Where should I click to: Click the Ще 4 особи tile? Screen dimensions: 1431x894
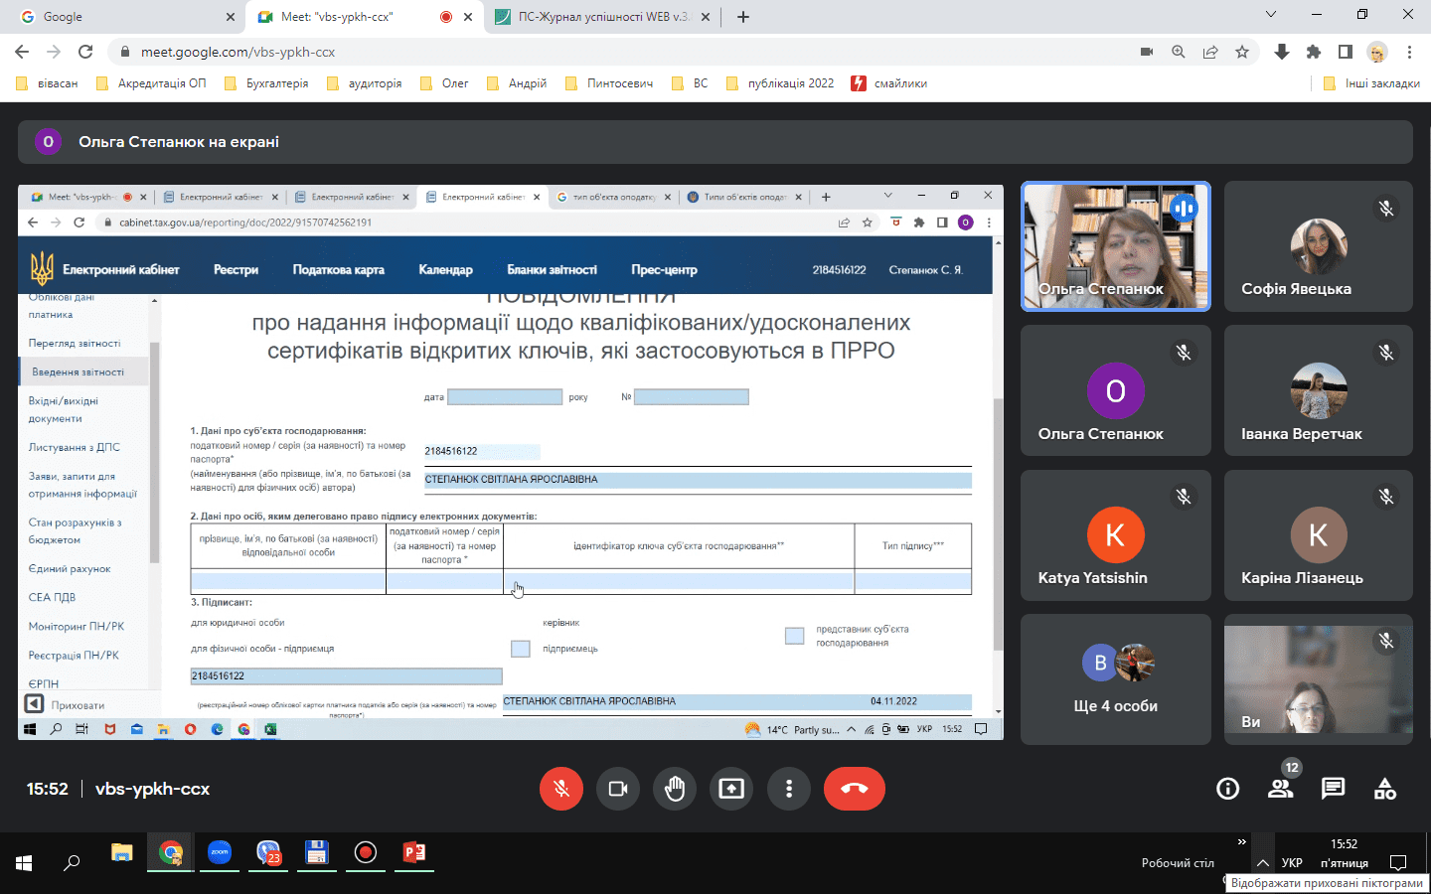pyautogui.click(x=1115, y=679)
